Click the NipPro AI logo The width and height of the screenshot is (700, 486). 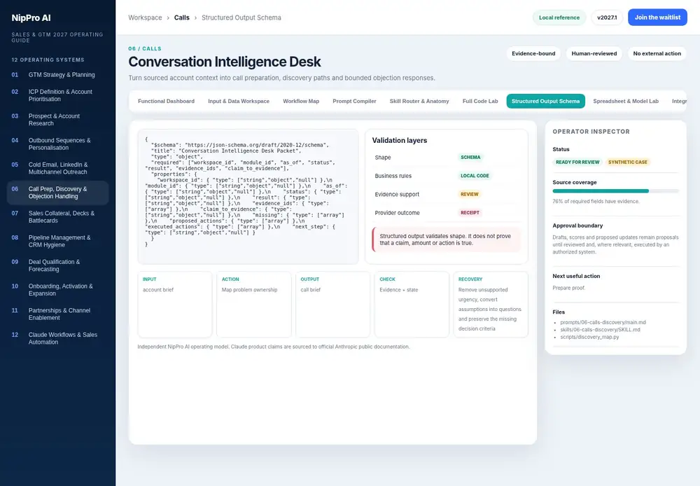point(31,18)
